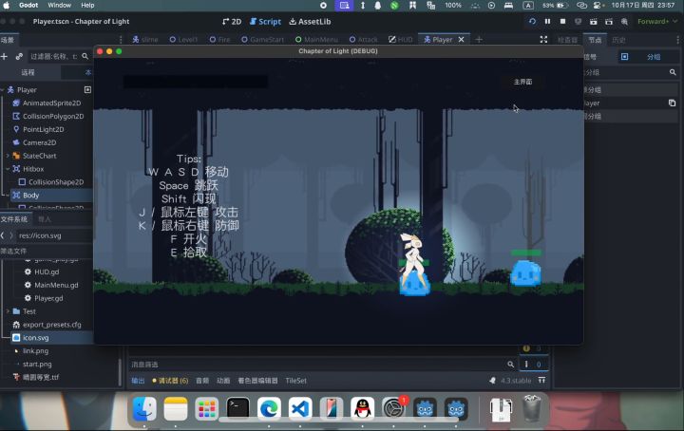The height and width of the screenshot is (431, 684).
Task: Switch to the MainMenu scene tab
Action: pyautogui.click(x=316, y=39)
